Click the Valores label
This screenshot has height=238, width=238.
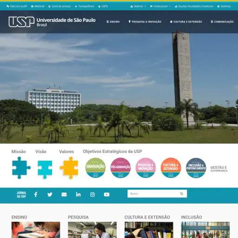[66, 152]
